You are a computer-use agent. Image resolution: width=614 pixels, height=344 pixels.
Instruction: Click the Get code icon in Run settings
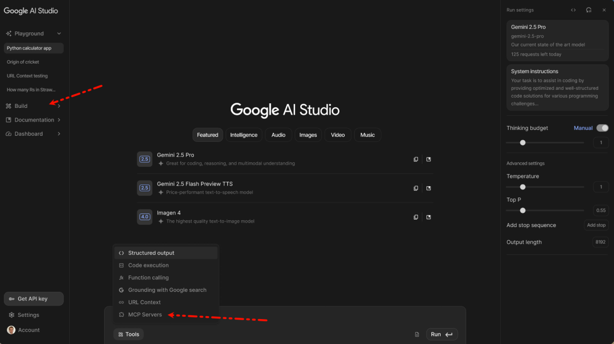(573, 10)
